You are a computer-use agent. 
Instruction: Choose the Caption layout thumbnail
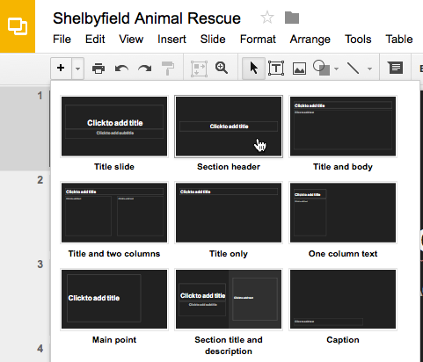pos(343,300)
